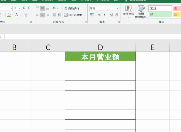Expand the 合并后居中 dropdown arrow
Viewport: 181px width, 132px height.
[x=84, y=15]
